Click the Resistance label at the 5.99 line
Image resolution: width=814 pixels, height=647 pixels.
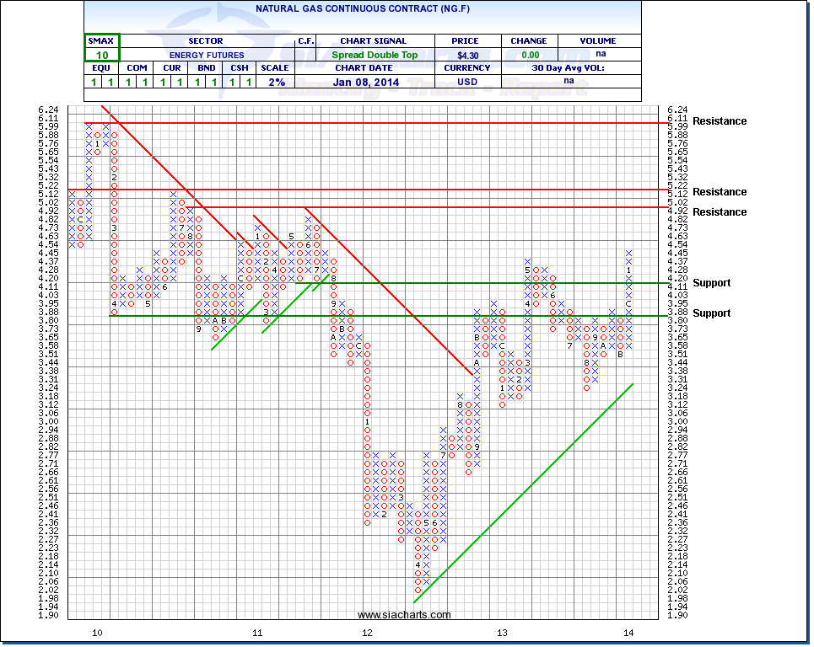720,121
